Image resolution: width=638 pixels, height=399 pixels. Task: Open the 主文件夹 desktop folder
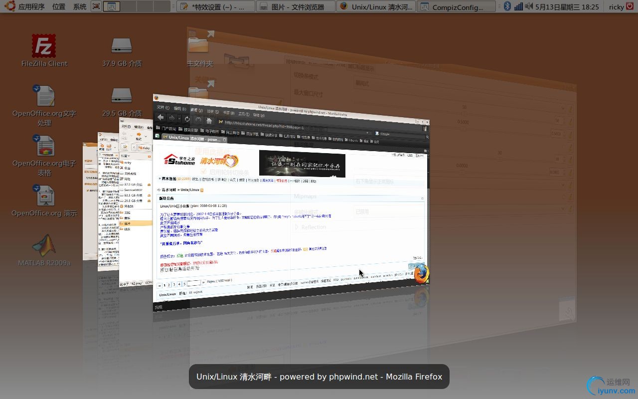(x=199, y=51)
